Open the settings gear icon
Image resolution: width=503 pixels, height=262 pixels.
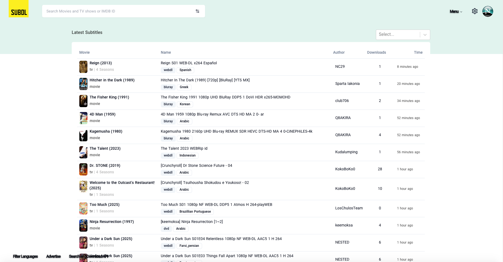(474, 11)
